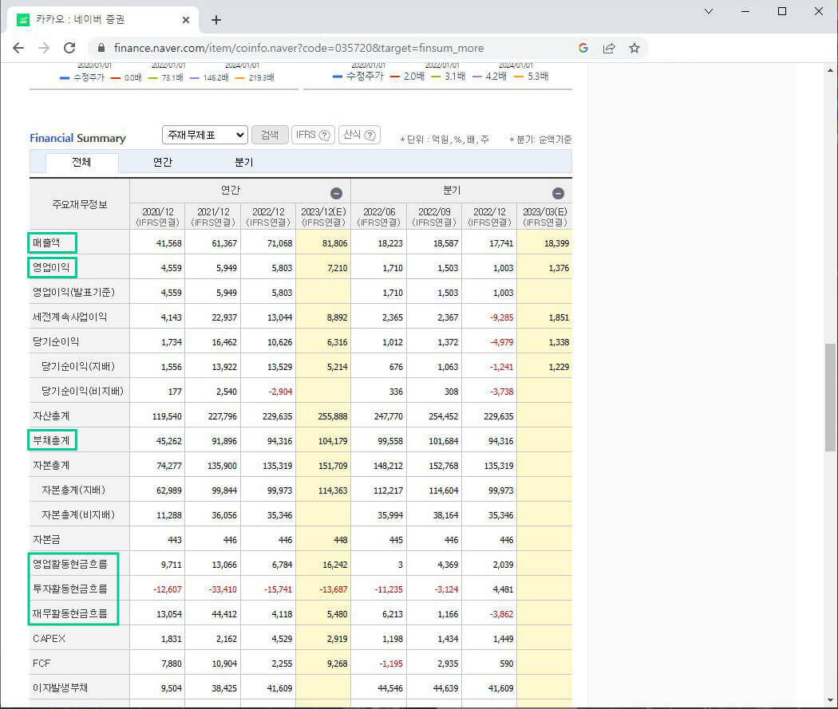Click the 2023/12(E) column header

pyautogui.click(x=323, y=217)
